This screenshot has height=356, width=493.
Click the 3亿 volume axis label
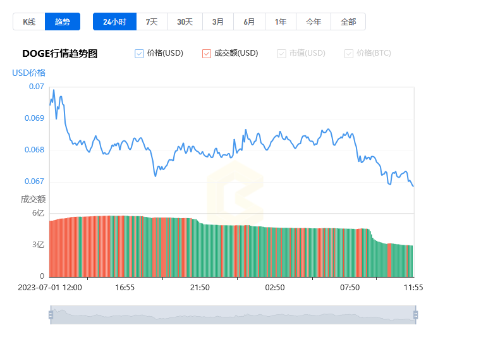coord(39,245)
